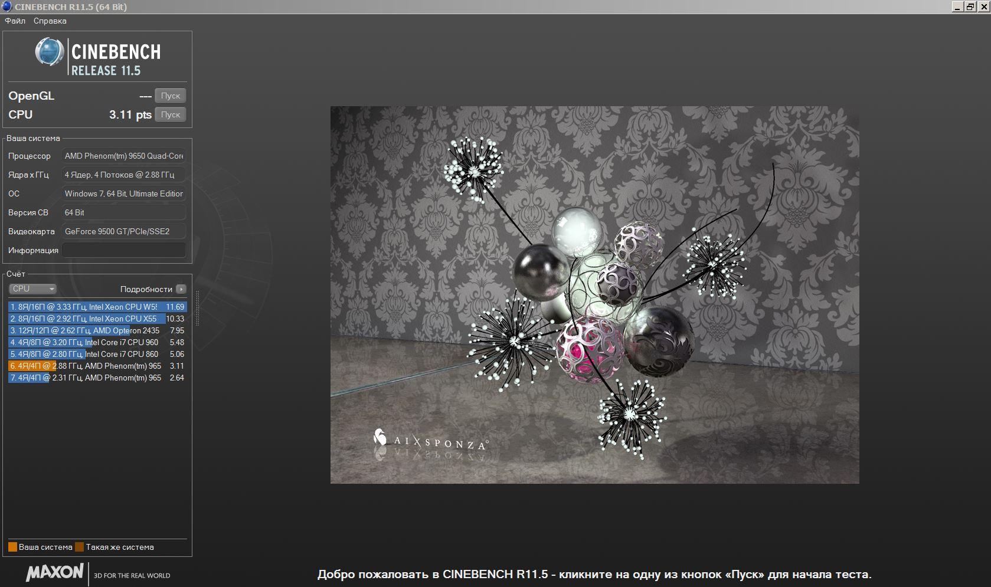Click the Информация input field
The image size is (991, 587).
[124, 250]
